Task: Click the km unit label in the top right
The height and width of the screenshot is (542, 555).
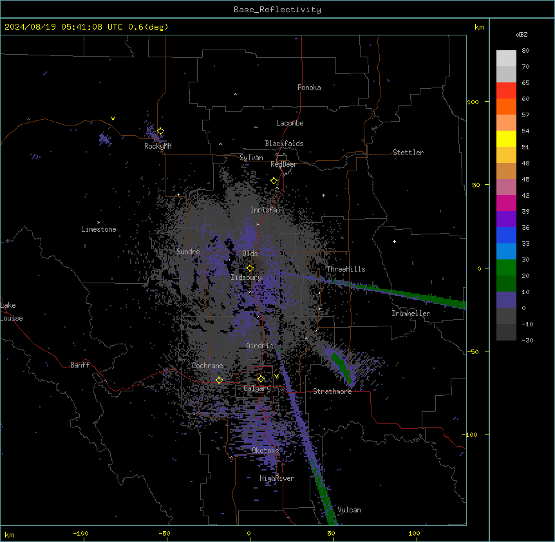Action: (480, 27)
